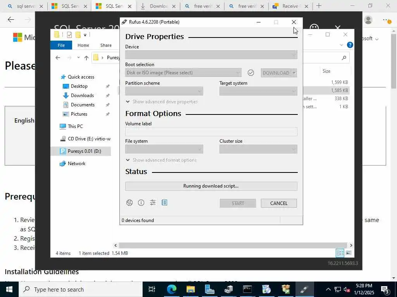
Task: Open the File tab in Explorer
Action: point(61,45)
